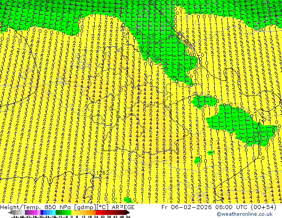Click the ARPEGE model name label
The width and height of the screenshot is (282, 218).
pyautogui.click(x=123, y=207)
